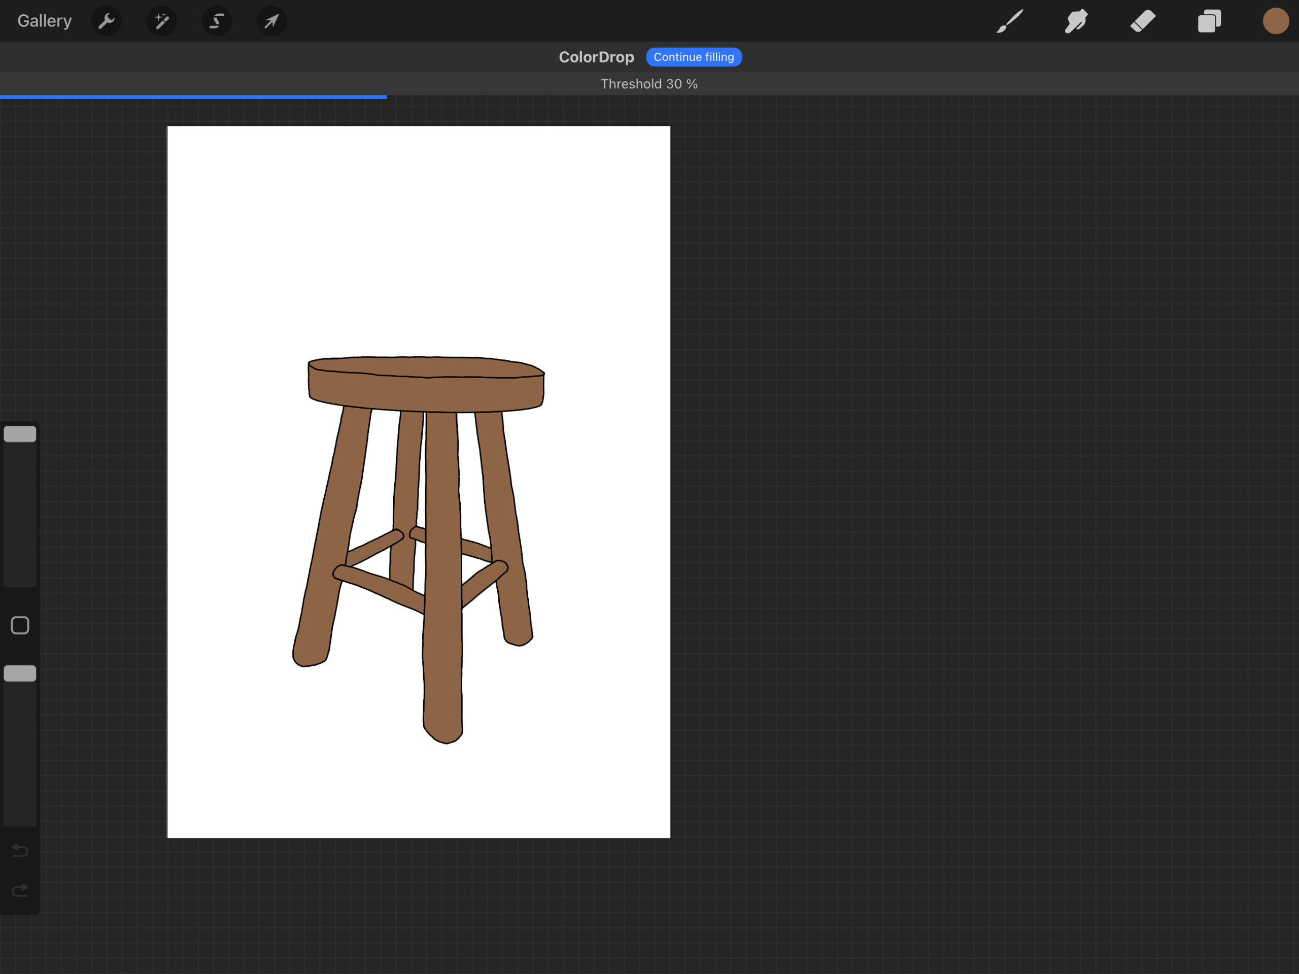Open the Adjustments magic wand menu
This screenshot has height=974, width=1299.
(x=161, y=22)
